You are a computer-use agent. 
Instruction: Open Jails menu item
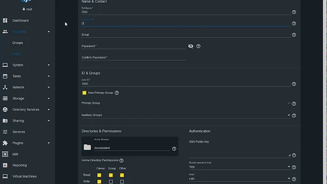[15, 154]
